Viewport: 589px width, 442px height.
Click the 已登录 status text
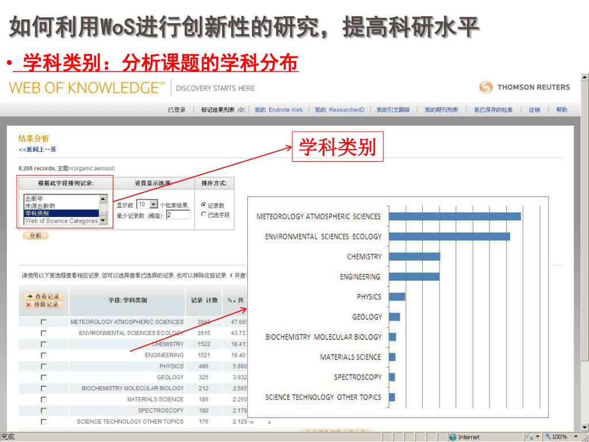177,110
